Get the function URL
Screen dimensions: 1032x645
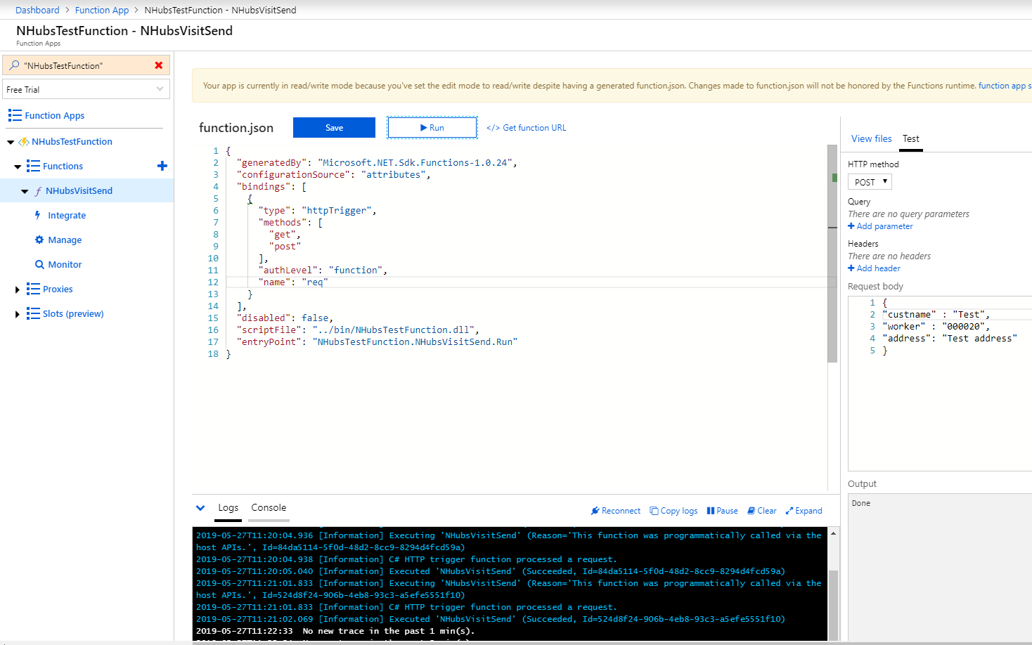point(526,128)
